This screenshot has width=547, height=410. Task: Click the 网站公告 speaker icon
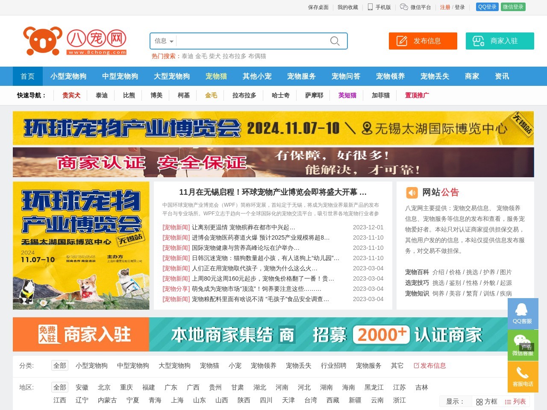(412, 193)
